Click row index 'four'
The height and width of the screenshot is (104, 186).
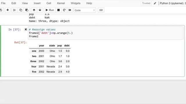(x=34, y=66)
